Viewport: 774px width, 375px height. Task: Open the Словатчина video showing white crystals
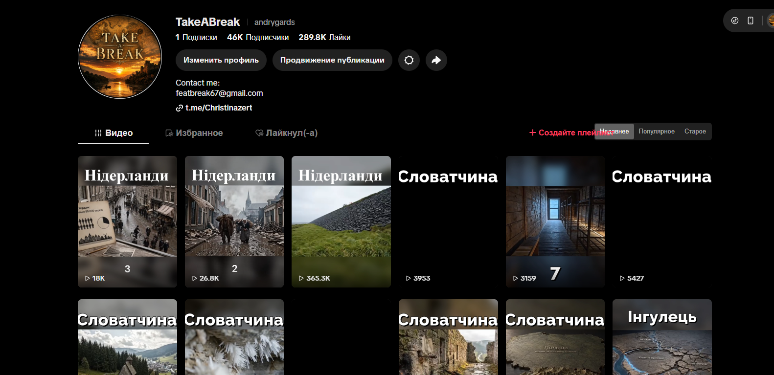(x=234, y=337)
